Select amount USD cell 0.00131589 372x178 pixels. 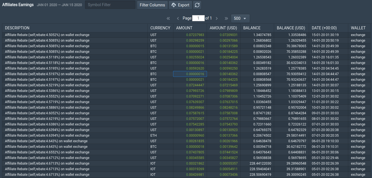[224, 46]
